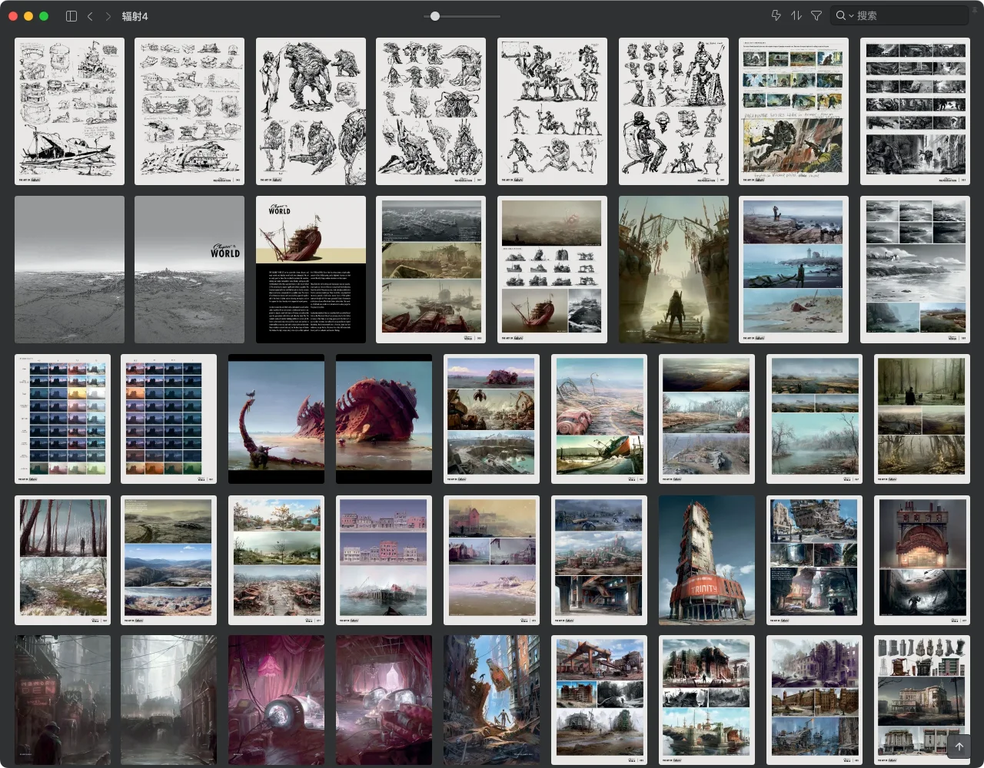Open the robot and armor ink sketches page
Viewport: 984px width, 768px height.
tap(673, 111)
